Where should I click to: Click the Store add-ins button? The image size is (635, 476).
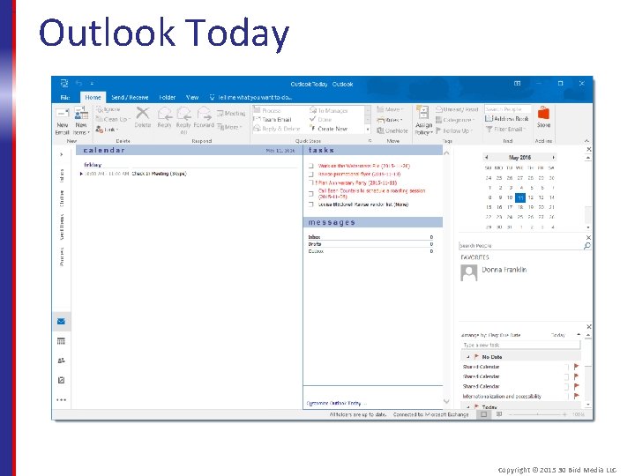click(x=543, y=117)
